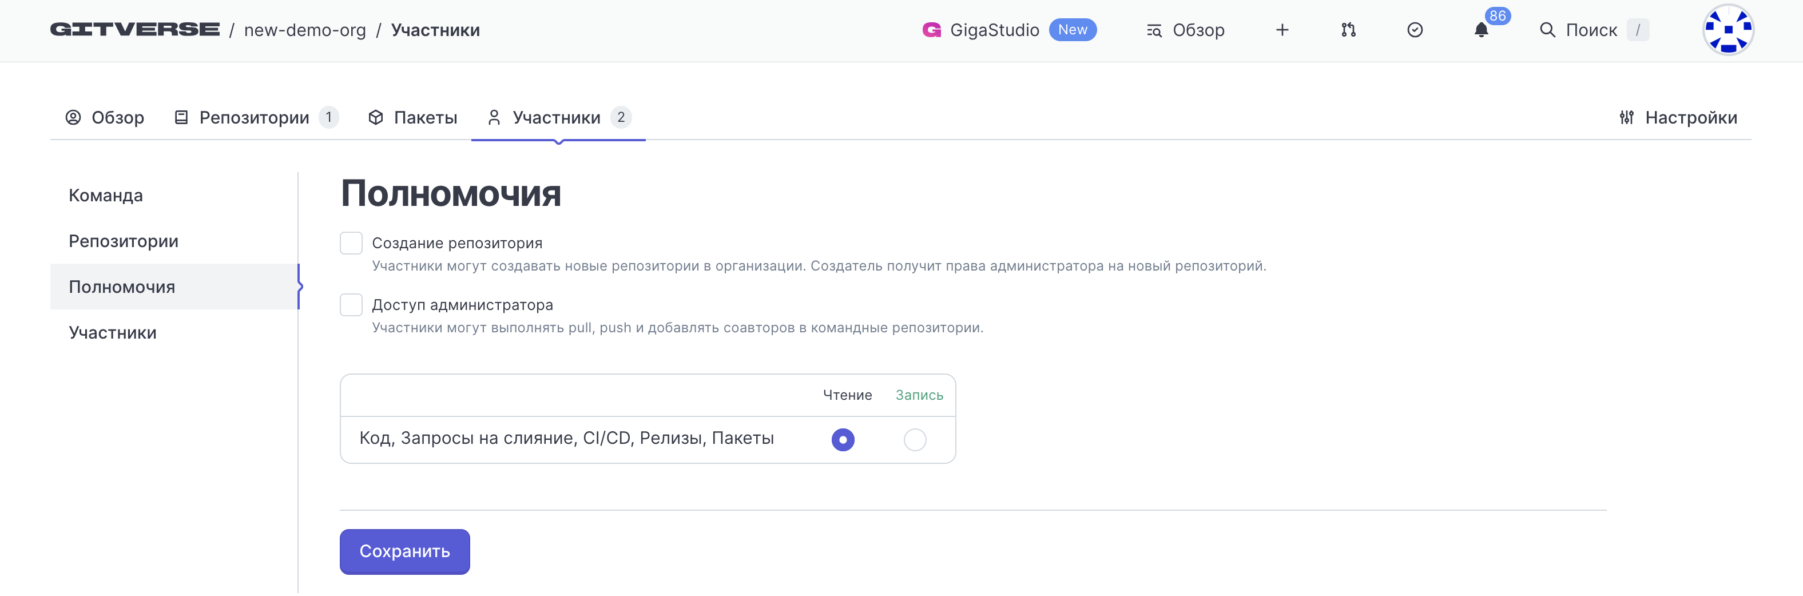Open new-demo-org breadcrumb link
Image resolution: width=1803 pixels, height=596 pixels.
pos(304,30)
